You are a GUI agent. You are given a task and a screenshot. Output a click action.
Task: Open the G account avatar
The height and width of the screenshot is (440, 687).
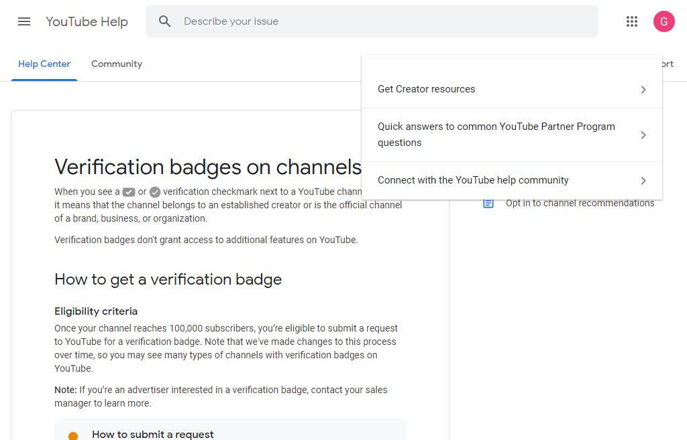(x=664, y=21)
